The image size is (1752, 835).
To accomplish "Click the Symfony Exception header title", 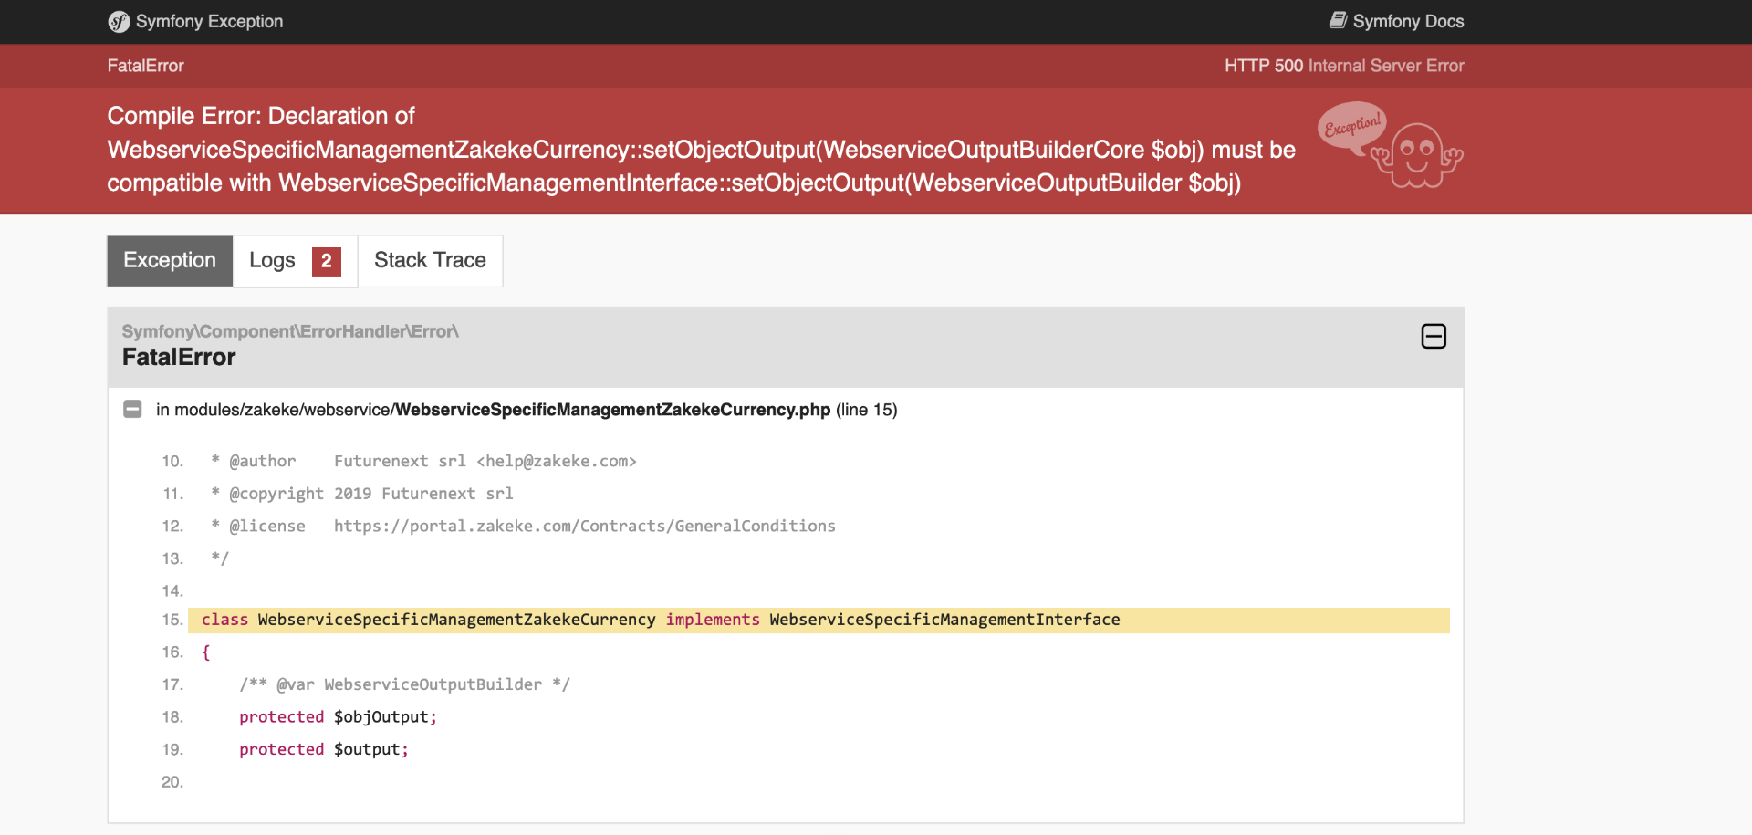I will pyautogui.click(x=209, y=21).
